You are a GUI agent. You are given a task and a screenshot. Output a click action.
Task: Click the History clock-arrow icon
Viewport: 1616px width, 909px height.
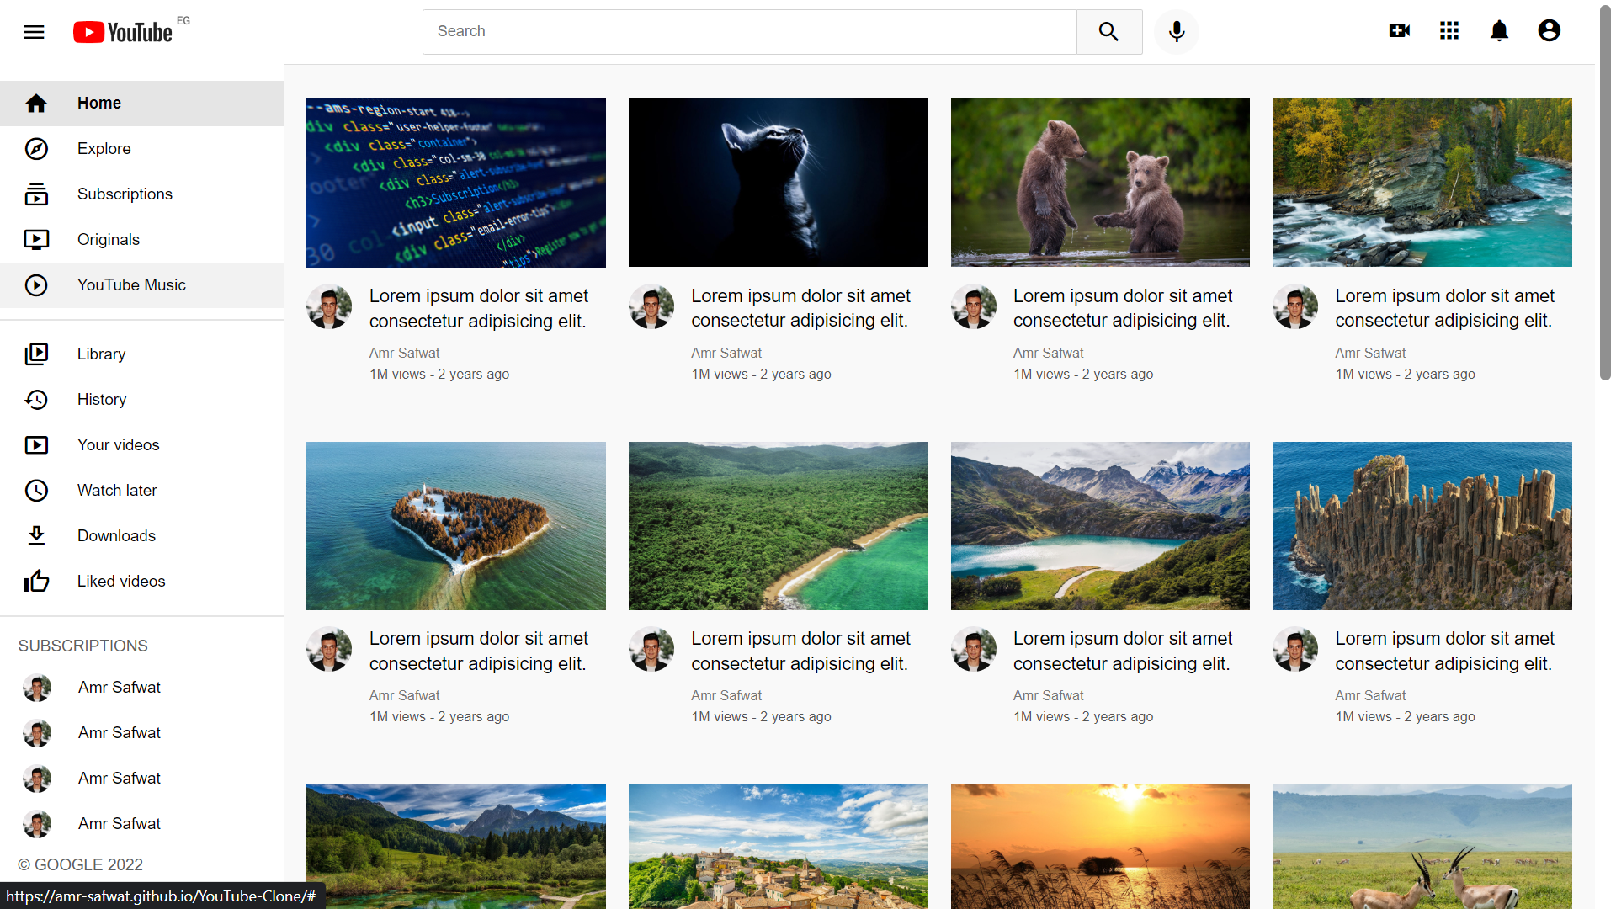click(x=36, y=400)
